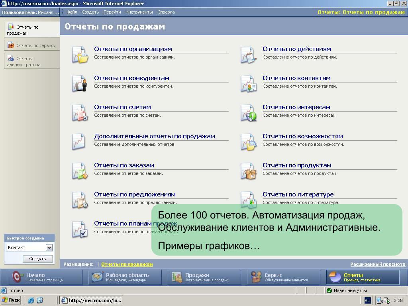Click Internet Explorer quick launch icon in taskbar
Screen dimensions: 408x306
point(31,300)
